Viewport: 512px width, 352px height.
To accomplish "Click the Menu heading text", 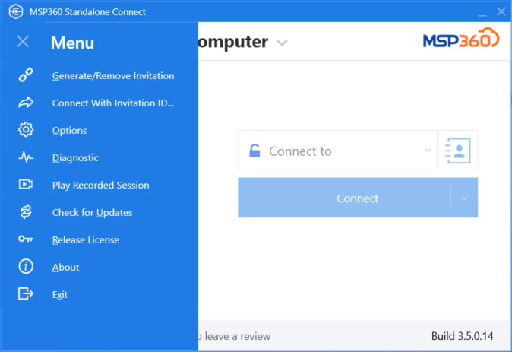I will 72,43.
